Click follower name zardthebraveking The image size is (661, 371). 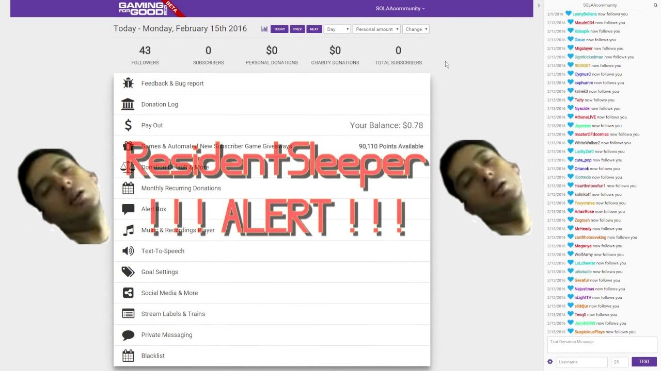coord(590,238)
